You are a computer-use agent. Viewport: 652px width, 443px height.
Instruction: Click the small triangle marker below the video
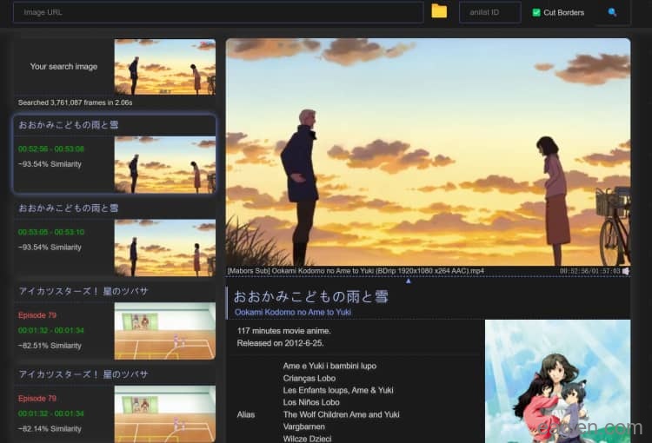point(408,281)
